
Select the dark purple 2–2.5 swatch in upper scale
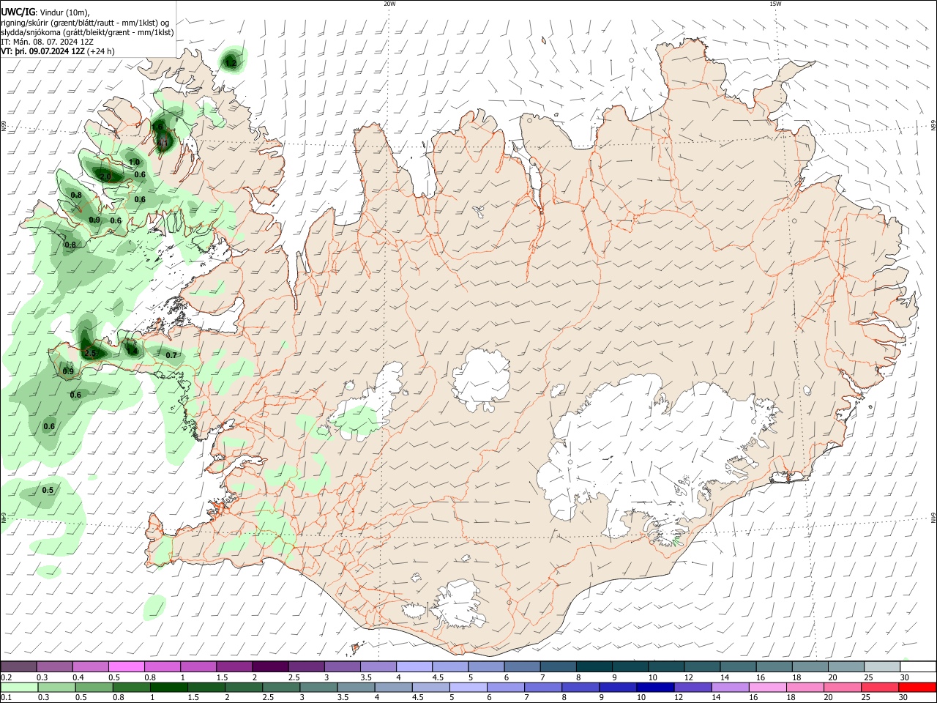coord(270,666)
